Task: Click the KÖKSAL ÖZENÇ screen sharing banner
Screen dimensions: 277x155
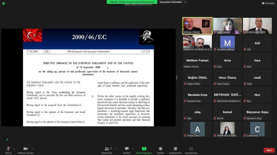Action: click(x=132, y=2)
